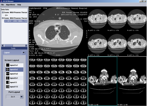The height and width of the screenshot is (106, 147).
Task: Select the layout1x1 screen layout icon
Action: tap(8, 65)
